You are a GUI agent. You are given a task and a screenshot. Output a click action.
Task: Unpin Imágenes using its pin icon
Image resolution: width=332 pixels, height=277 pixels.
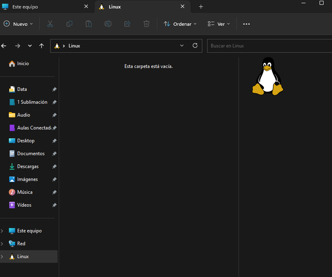tap(55, 179)
